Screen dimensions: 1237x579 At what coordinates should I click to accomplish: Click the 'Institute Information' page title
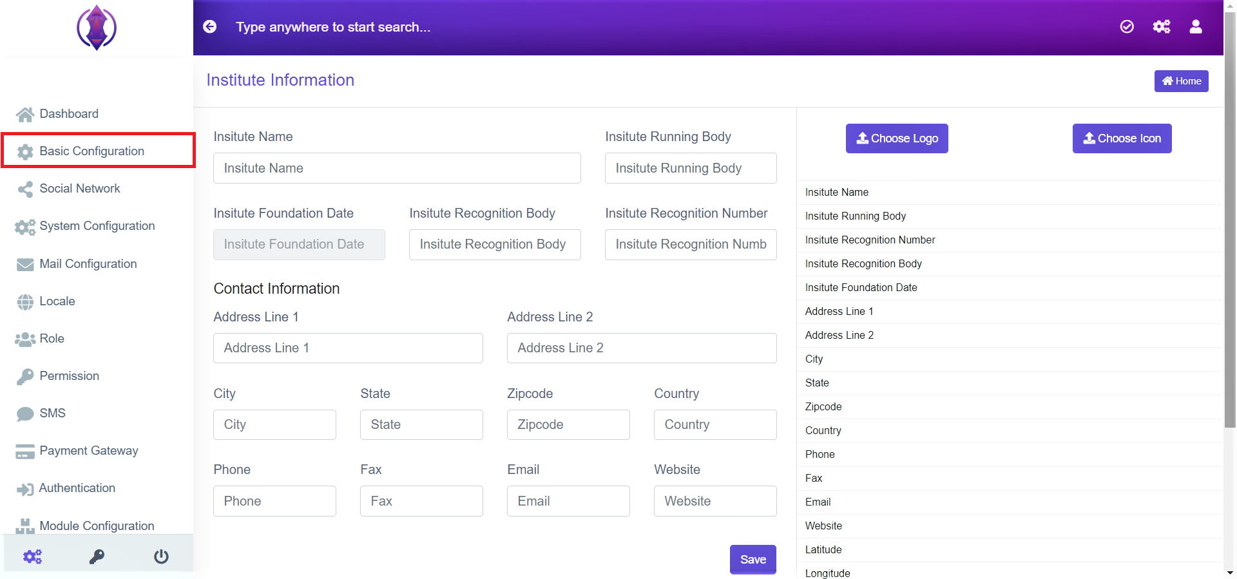[x=280, y=80]
